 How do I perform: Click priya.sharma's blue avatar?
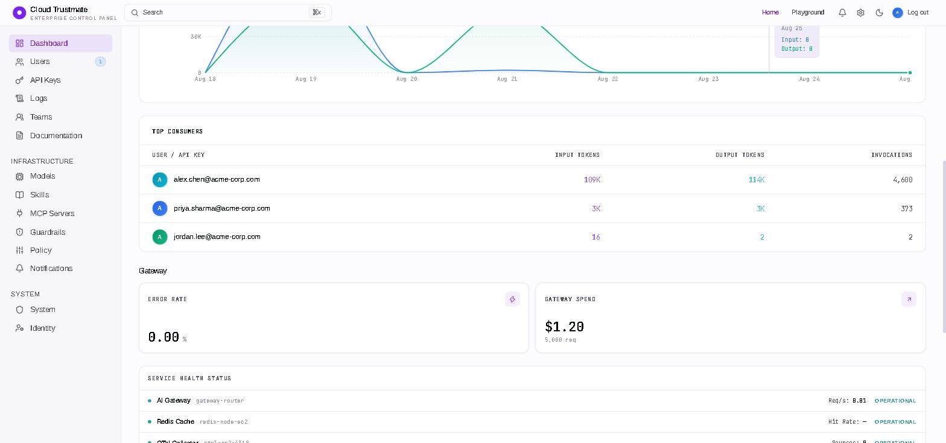point(160,208)
